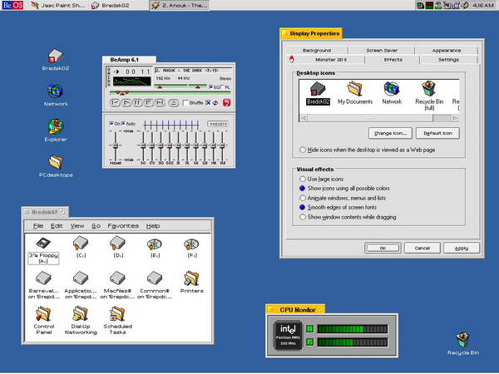Open the Dial-Up Networking folder
Screen dimensions: 499x374
[81, 313]
